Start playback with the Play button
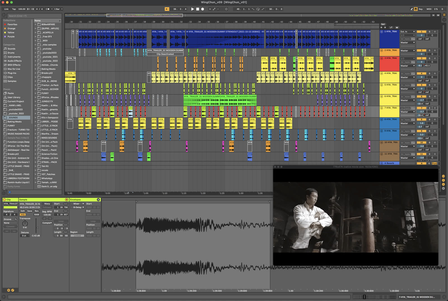 tap(192, 9)
